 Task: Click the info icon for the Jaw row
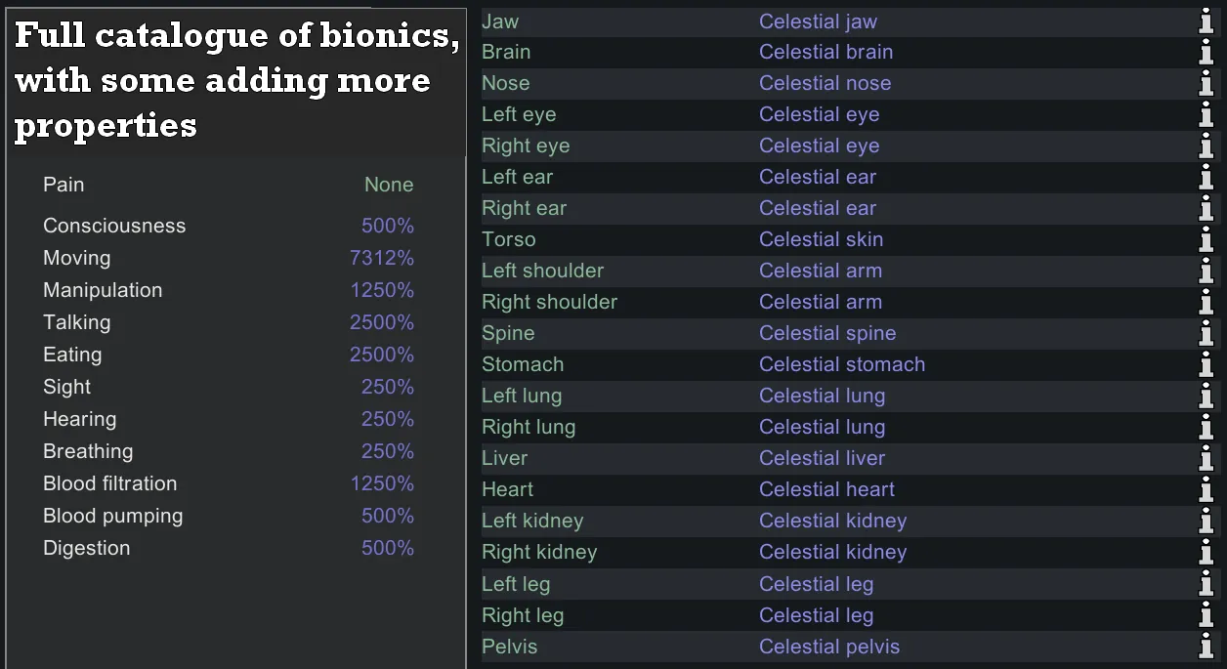pos(1206,21)
